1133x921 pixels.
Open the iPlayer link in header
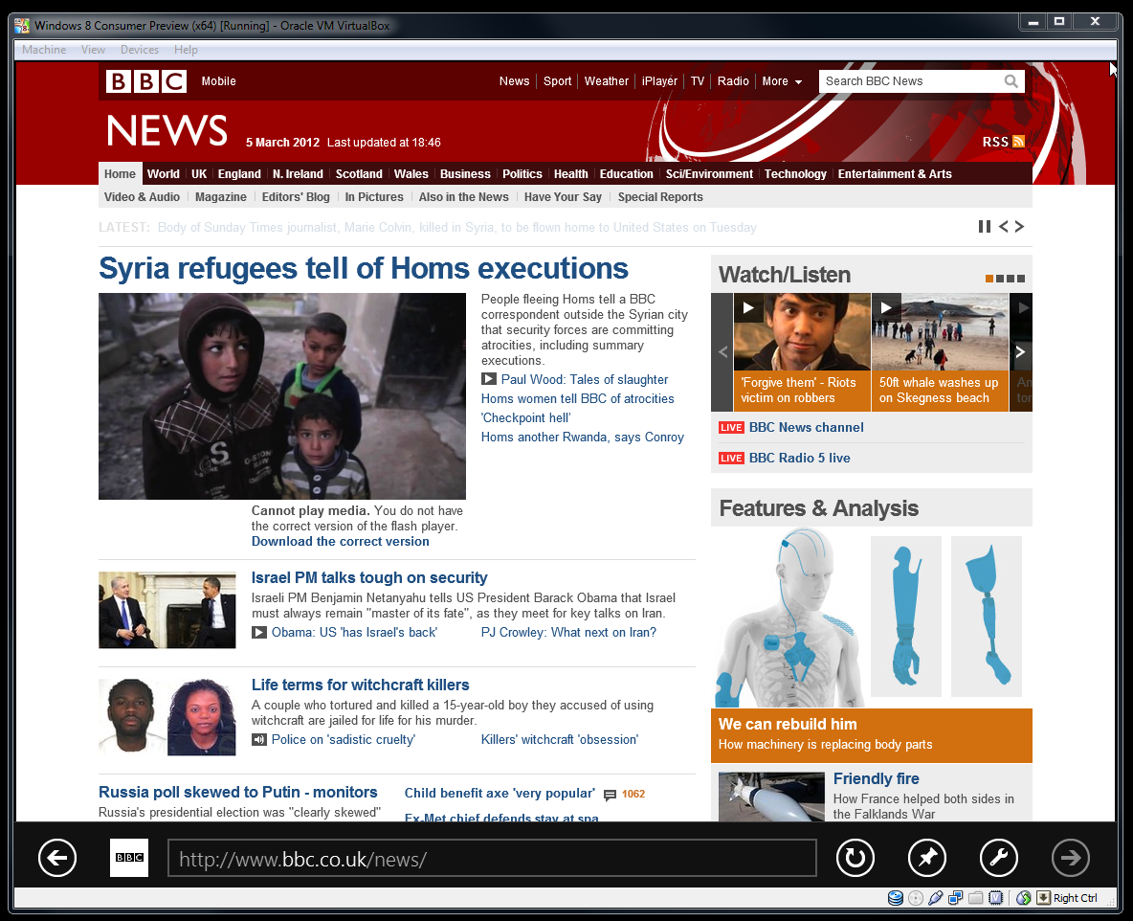659,81
